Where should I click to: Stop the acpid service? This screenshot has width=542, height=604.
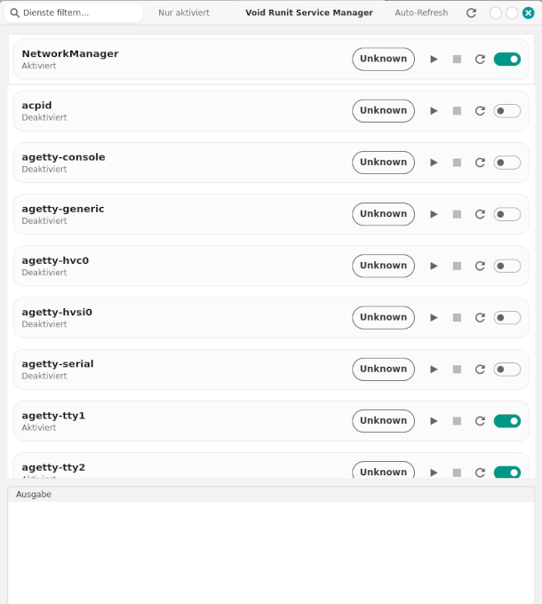click(x=457, y=111)
